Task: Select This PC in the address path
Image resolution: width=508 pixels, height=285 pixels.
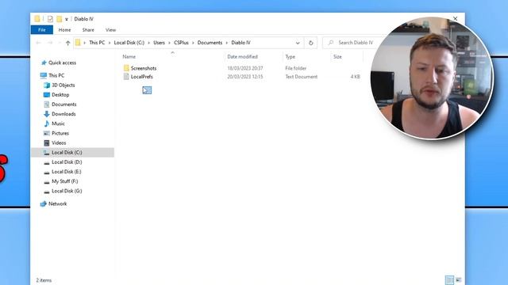Action: point(97,43)
